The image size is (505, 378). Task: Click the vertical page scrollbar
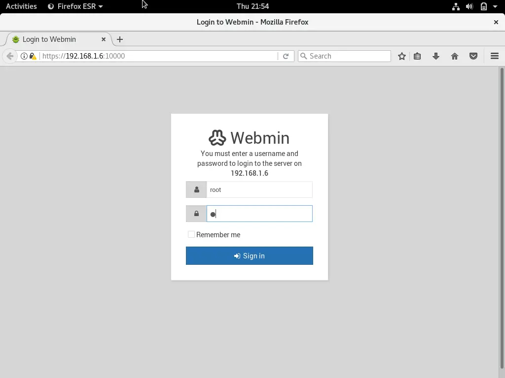(502, 218)
